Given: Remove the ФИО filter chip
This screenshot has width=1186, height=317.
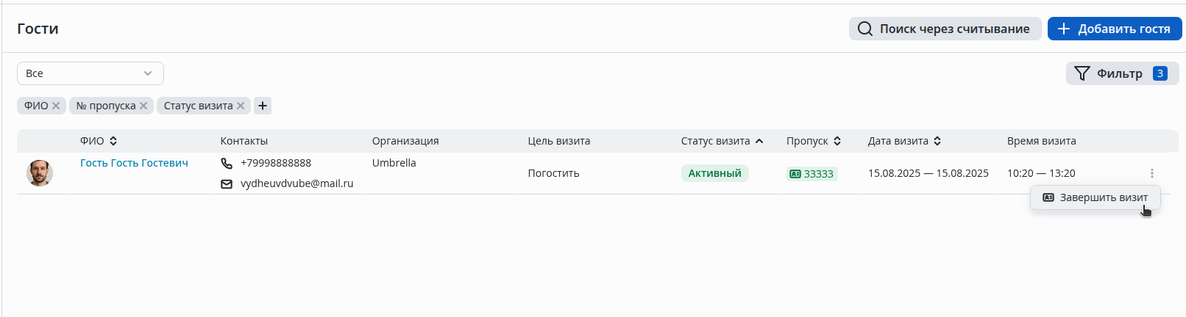Looking at the screenshot, I should pyautogui.click(x=56, y=106).
